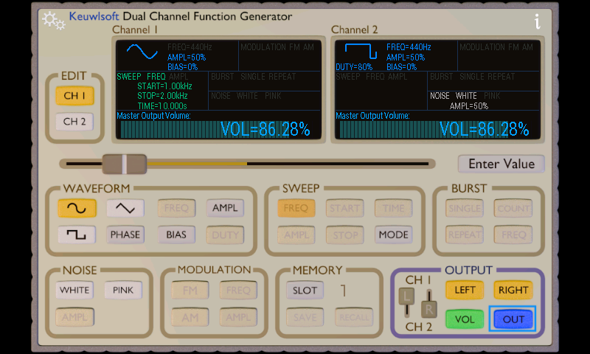590x354 pixels.
Task: Click the memory RECALL button
Action: [x=354, y=317]
